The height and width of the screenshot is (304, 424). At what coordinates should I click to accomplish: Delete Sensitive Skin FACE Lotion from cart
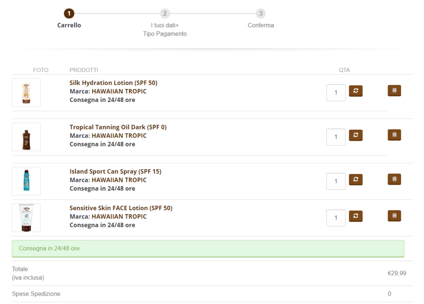pos(394,216)
